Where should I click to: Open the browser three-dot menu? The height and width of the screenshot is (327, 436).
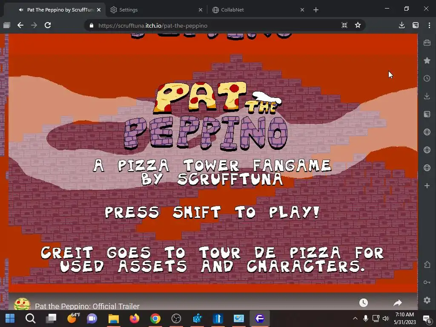click(429, 25)
